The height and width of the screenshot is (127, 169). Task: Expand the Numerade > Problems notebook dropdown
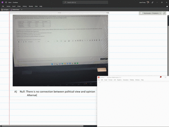click(160, 13)
